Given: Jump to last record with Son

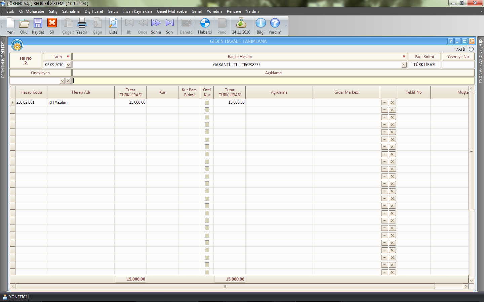Looking at the screenshot, I should click(169, 23).
